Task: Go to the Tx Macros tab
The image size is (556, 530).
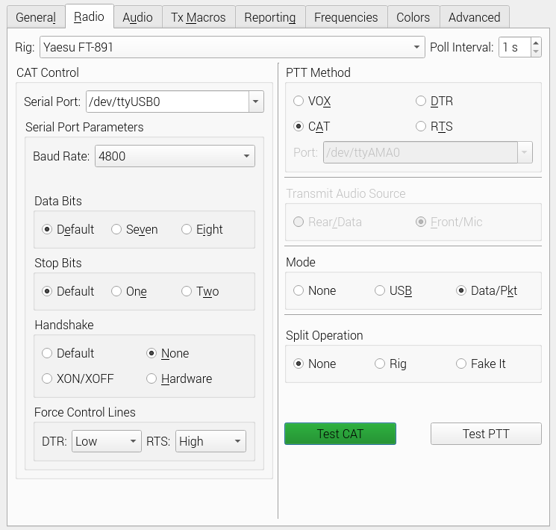Action: tap(199, 17)
